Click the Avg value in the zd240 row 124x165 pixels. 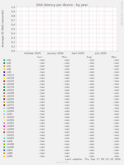point(91,99)
